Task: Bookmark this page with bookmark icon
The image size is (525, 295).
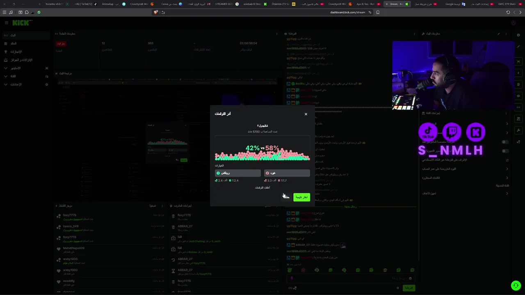Action: 378,12
